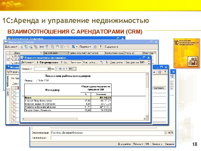Click the Filter and sorting icon

pyautogui.click(x=52, y=47)
